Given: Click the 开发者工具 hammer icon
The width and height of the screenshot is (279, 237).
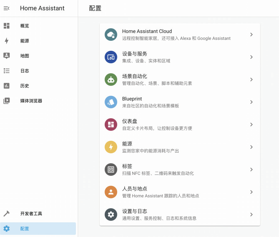Looking at the screenshot, I should 7,213.
